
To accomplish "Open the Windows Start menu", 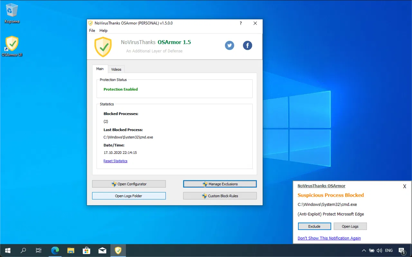I will click(x=8, y=251).
